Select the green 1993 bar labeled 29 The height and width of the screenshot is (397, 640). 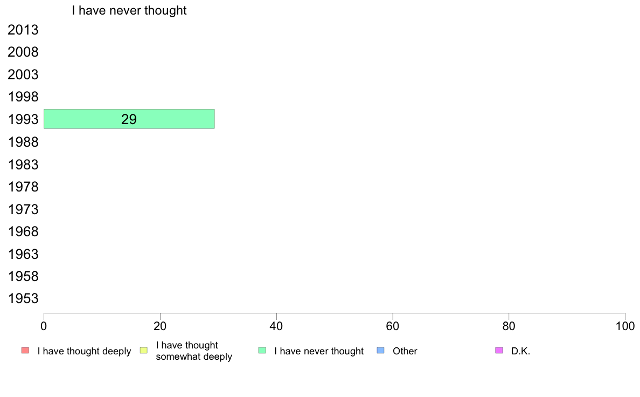coord(129,119)
